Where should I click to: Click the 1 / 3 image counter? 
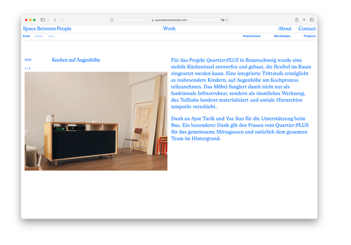(27, 68)
